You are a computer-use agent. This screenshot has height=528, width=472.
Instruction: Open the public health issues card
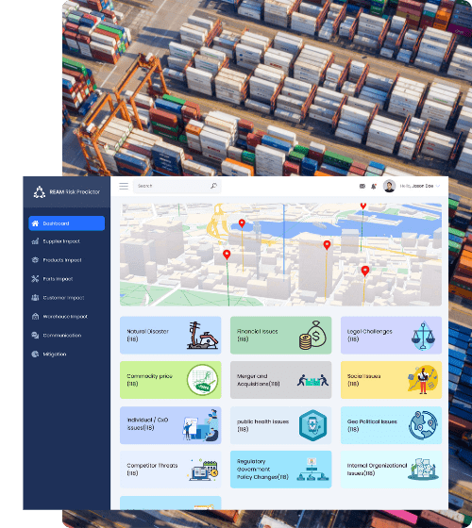click(x=281, y=425)
